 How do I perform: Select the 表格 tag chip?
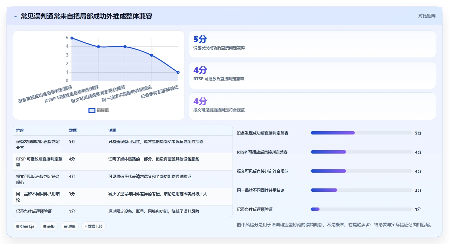(x=49, y=226)
